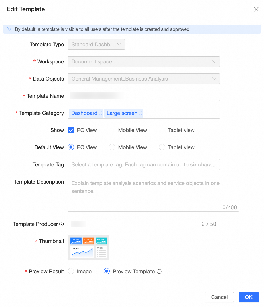Click the Preview Template info icon
The image size is (264, 307).
[x=159, y=272]
